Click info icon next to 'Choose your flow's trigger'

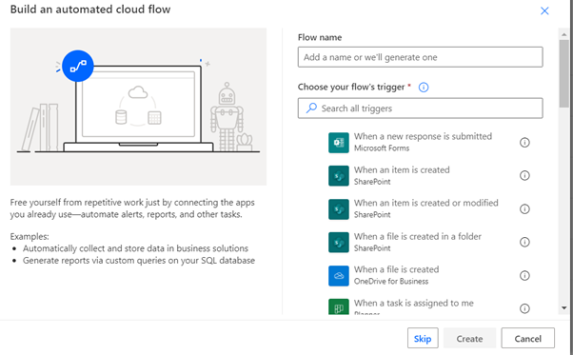424,88
